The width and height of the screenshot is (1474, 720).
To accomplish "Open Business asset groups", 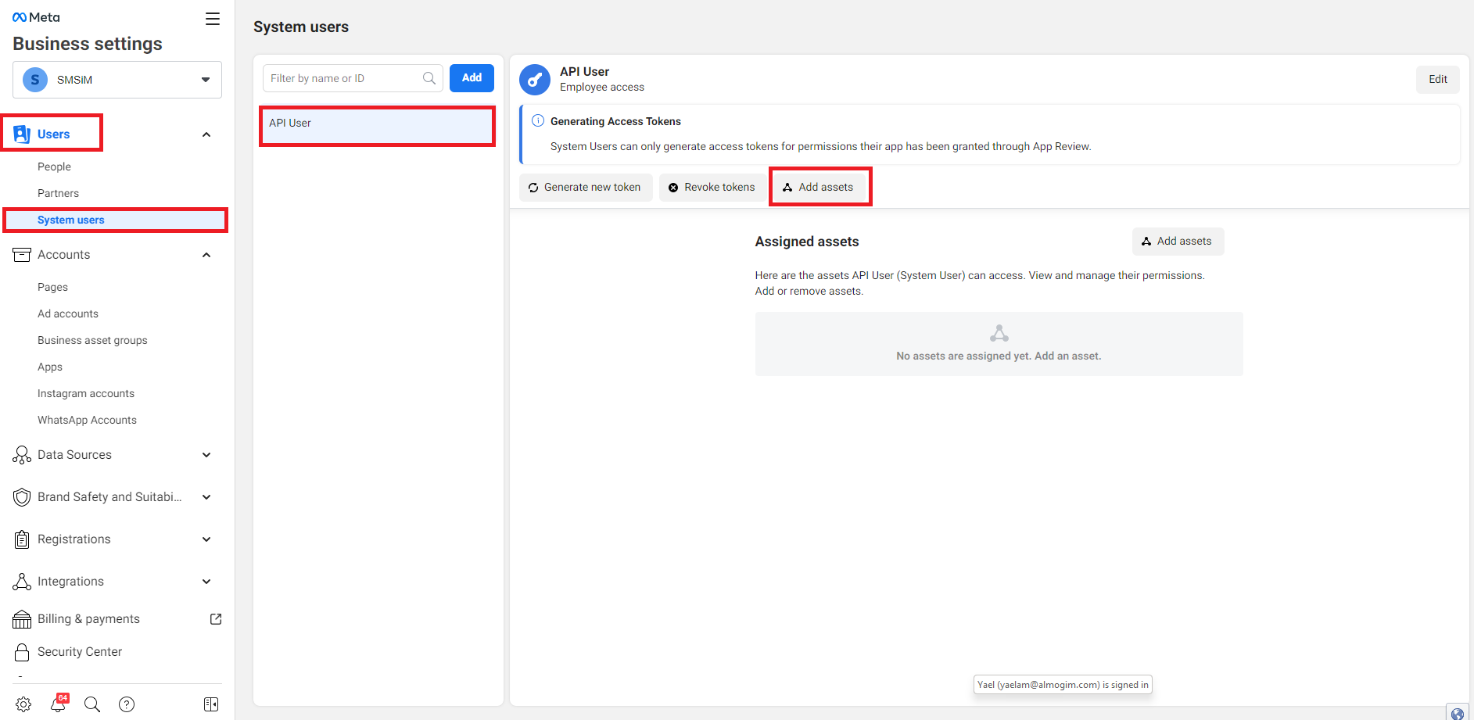I will pyautogui.click(x=92, y=340).
